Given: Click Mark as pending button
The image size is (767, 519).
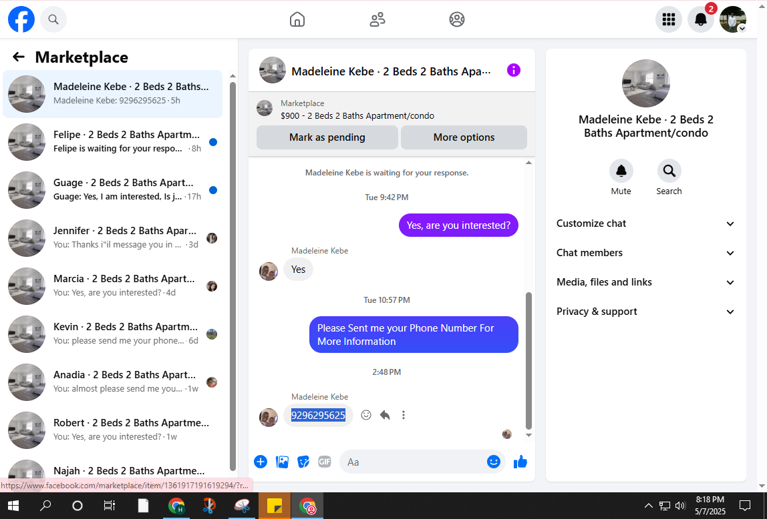Looking at the screenshot, I should point(327,137).
